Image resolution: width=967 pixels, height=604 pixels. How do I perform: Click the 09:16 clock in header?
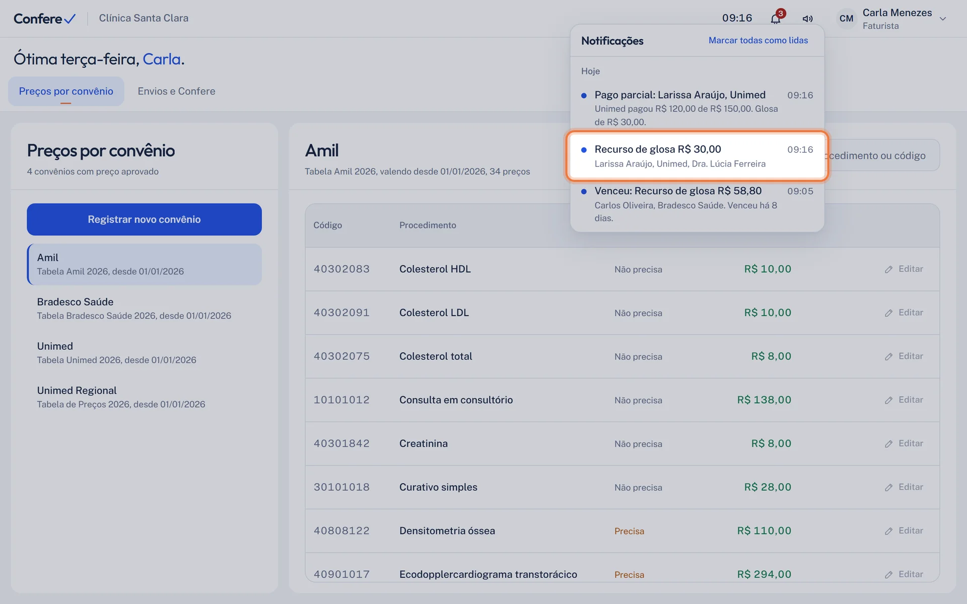click(x=737, y=18)
